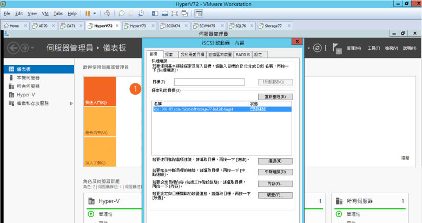Screen dimensions: 422x223
Task: Click the take snapshot clock icon
Action: point(122,12)
